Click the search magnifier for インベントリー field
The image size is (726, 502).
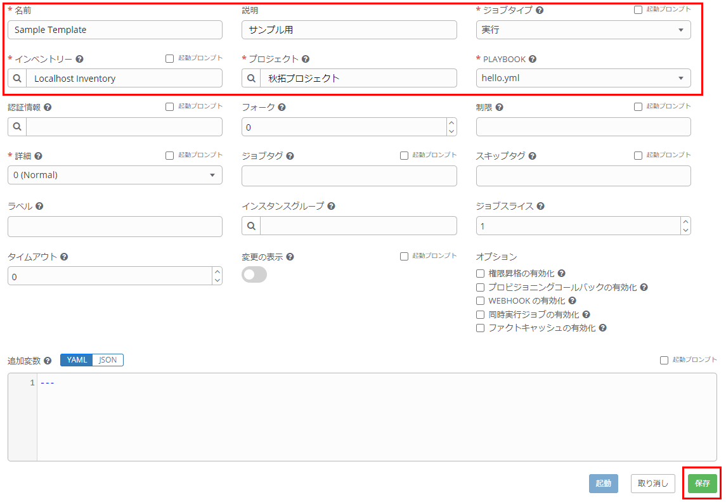click(x=17, y=78)
